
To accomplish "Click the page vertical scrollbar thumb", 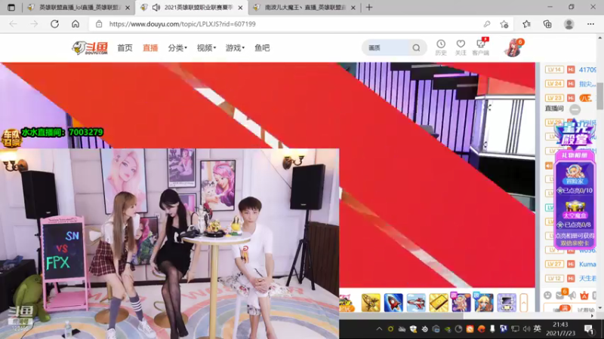I will 600,95.
